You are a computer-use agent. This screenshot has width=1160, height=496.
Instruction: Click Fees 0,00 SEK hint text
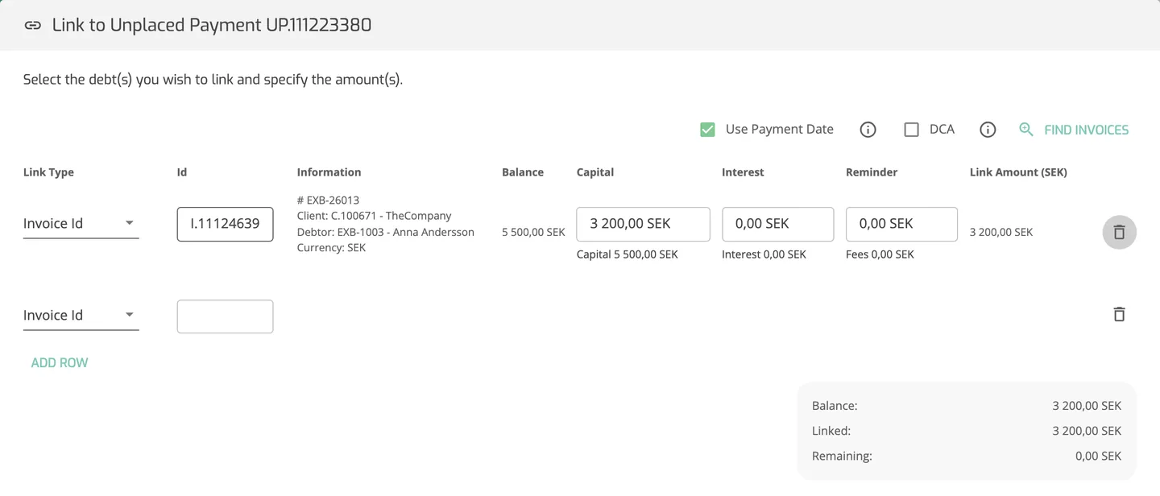880,254
